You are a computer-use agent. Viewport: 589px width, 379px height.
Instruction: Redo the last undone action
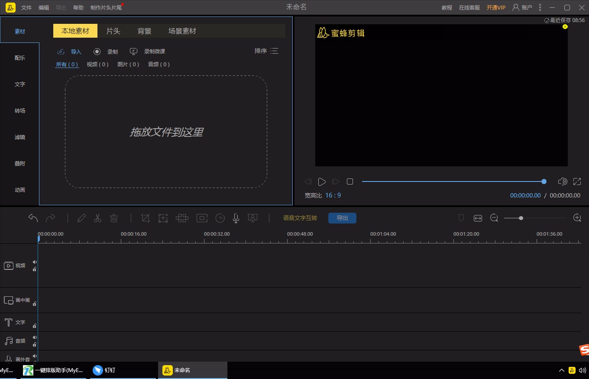click(x=51, y=218)
